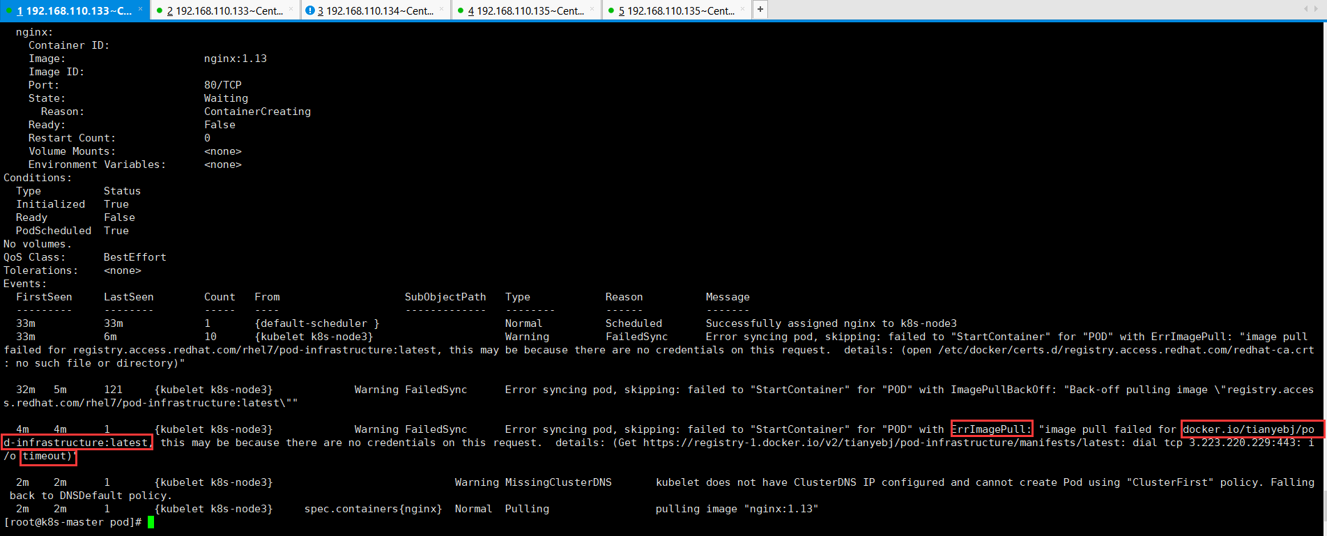The width and height of the screenshot is (1327, 536).
Task: Click the 'Conditions:' heading
Action: pos(38,178)
